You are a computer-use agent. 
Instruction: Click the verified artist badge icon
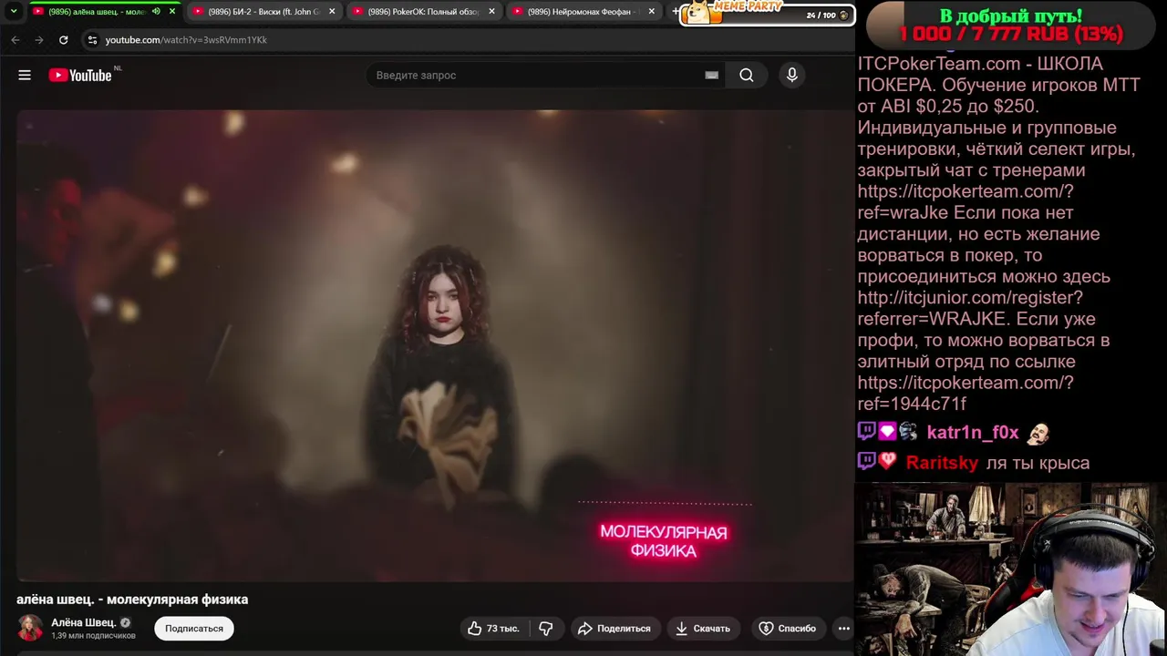126,623
